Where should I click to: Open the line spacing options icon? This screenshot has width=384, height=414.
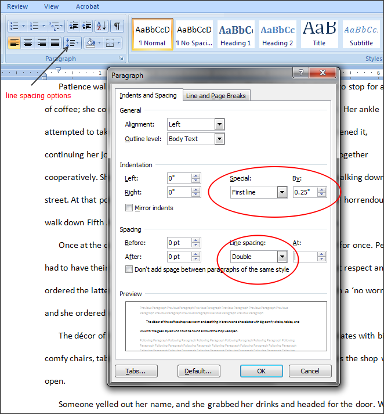pyautogui.click(x=71, y=43)
